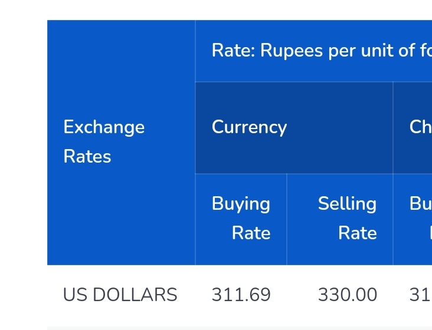
Task: Click 'Rate' beneath the word 'Selling'
Action: coord(357,233)
